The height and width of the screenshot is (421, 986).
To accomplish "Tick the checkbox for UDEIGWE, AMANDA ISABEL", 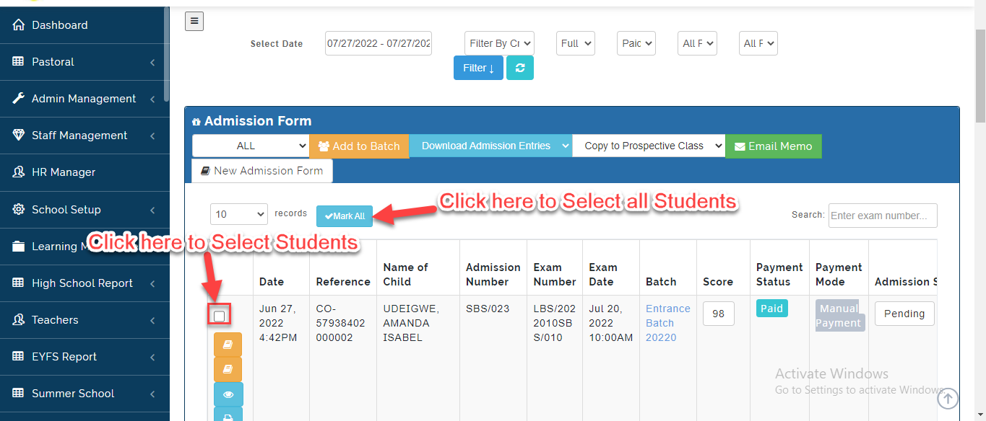I will (x=220, y=316).
